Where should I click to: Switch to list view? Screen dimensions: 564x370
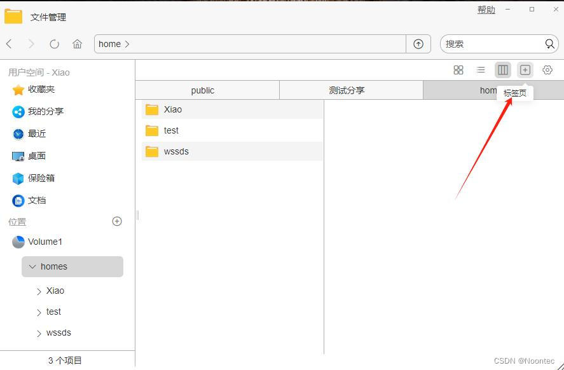[x=481, y=70]
